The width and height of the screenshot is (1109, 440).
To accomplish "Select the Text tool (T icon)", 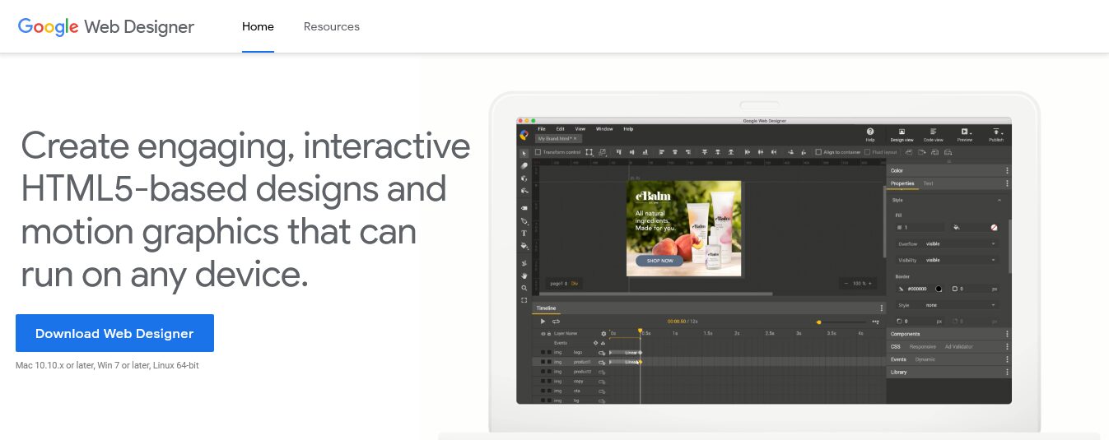I will 524,234.
